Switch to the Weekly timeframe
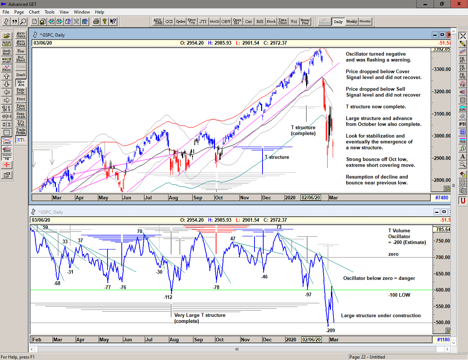Image resolution: width=468 pixels, height=360 pixels. click(x=352, y=22)
